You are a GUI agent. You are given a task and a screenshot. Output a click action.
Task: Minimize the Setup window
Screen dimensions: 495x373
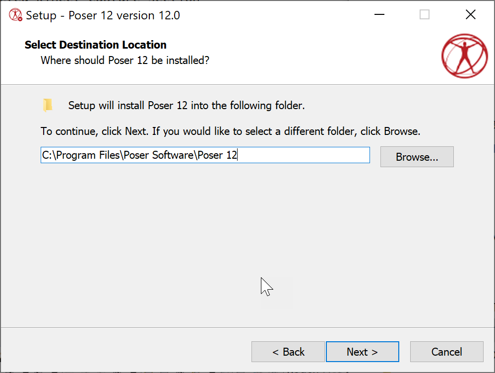[x=379, y=14]
